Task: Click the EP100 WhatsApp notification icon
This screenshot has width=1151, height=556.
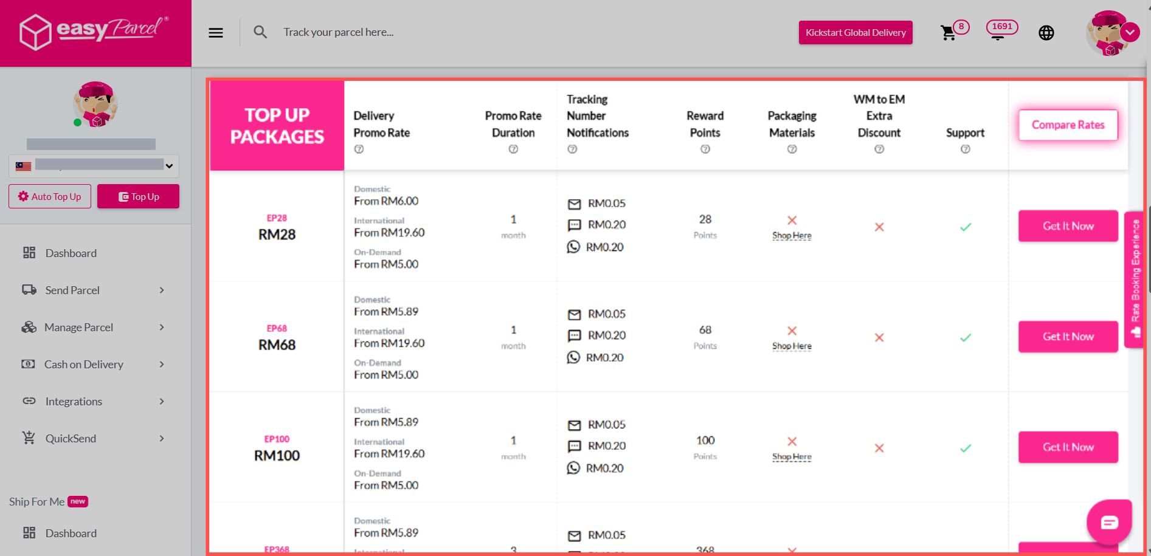Action: pyautogui.click(x=573, y=468)
